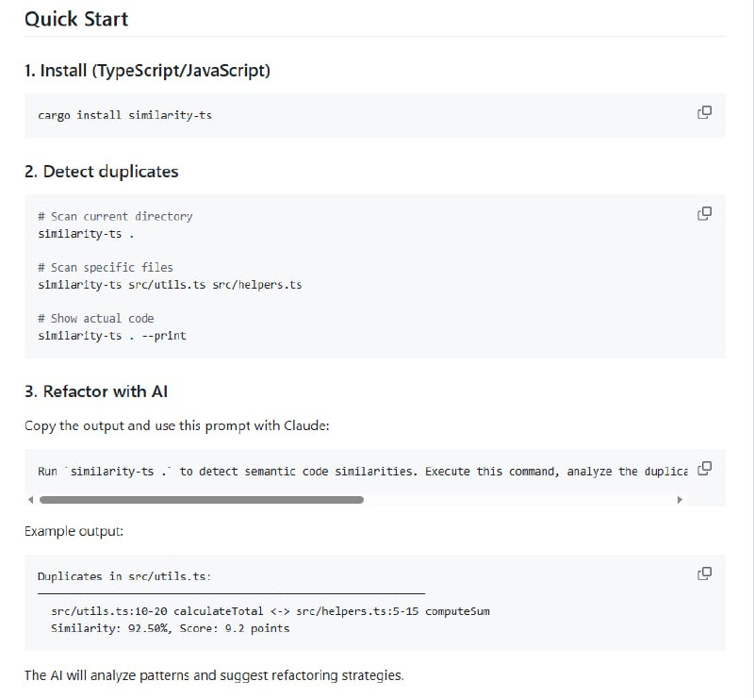Click the prompt text starting with "Run similarity-ts"
This screenshot has width=754, height=698.
coord(358,471)
